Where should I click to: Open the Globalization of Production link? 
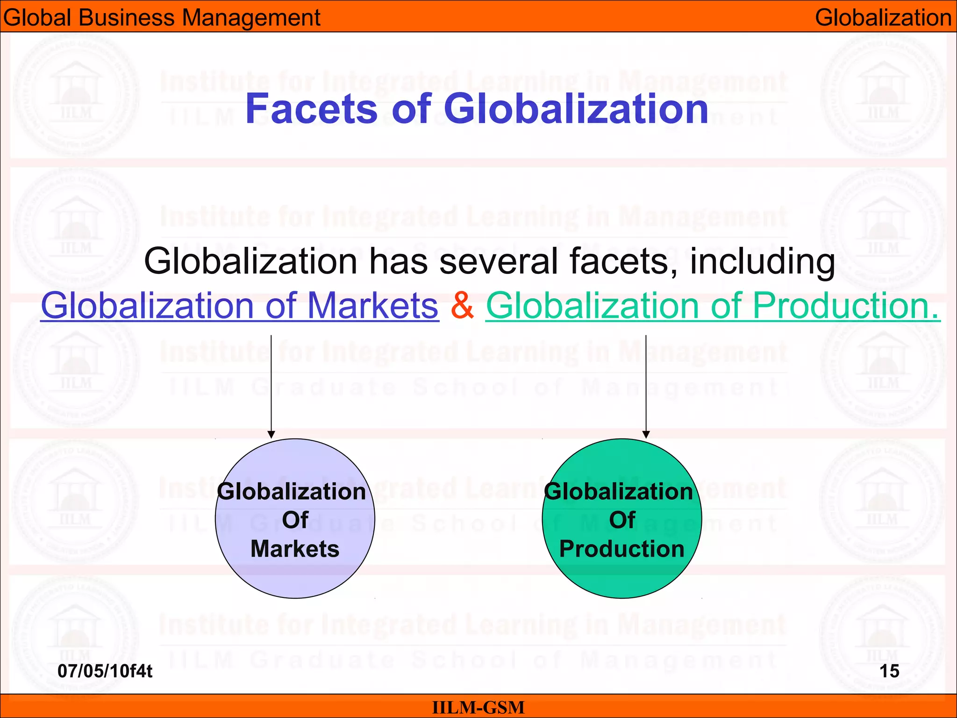[x=713, y=305]
